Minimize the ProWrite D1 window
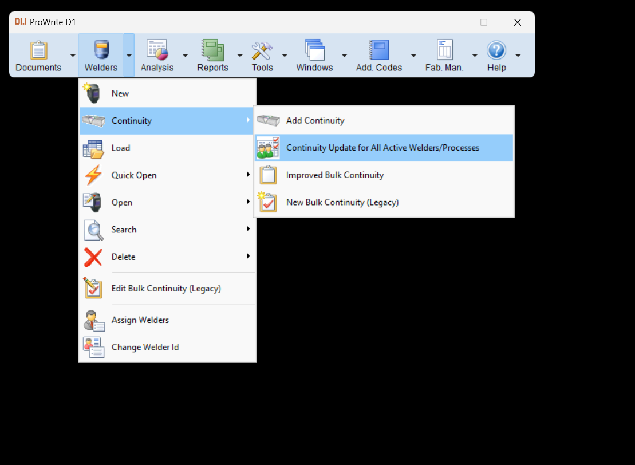 tap(450, 22)
